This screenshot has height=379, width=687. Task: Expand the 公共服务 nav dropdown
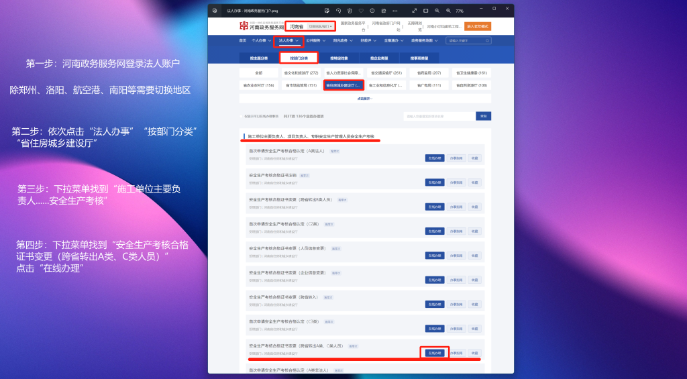click(315, 40)
